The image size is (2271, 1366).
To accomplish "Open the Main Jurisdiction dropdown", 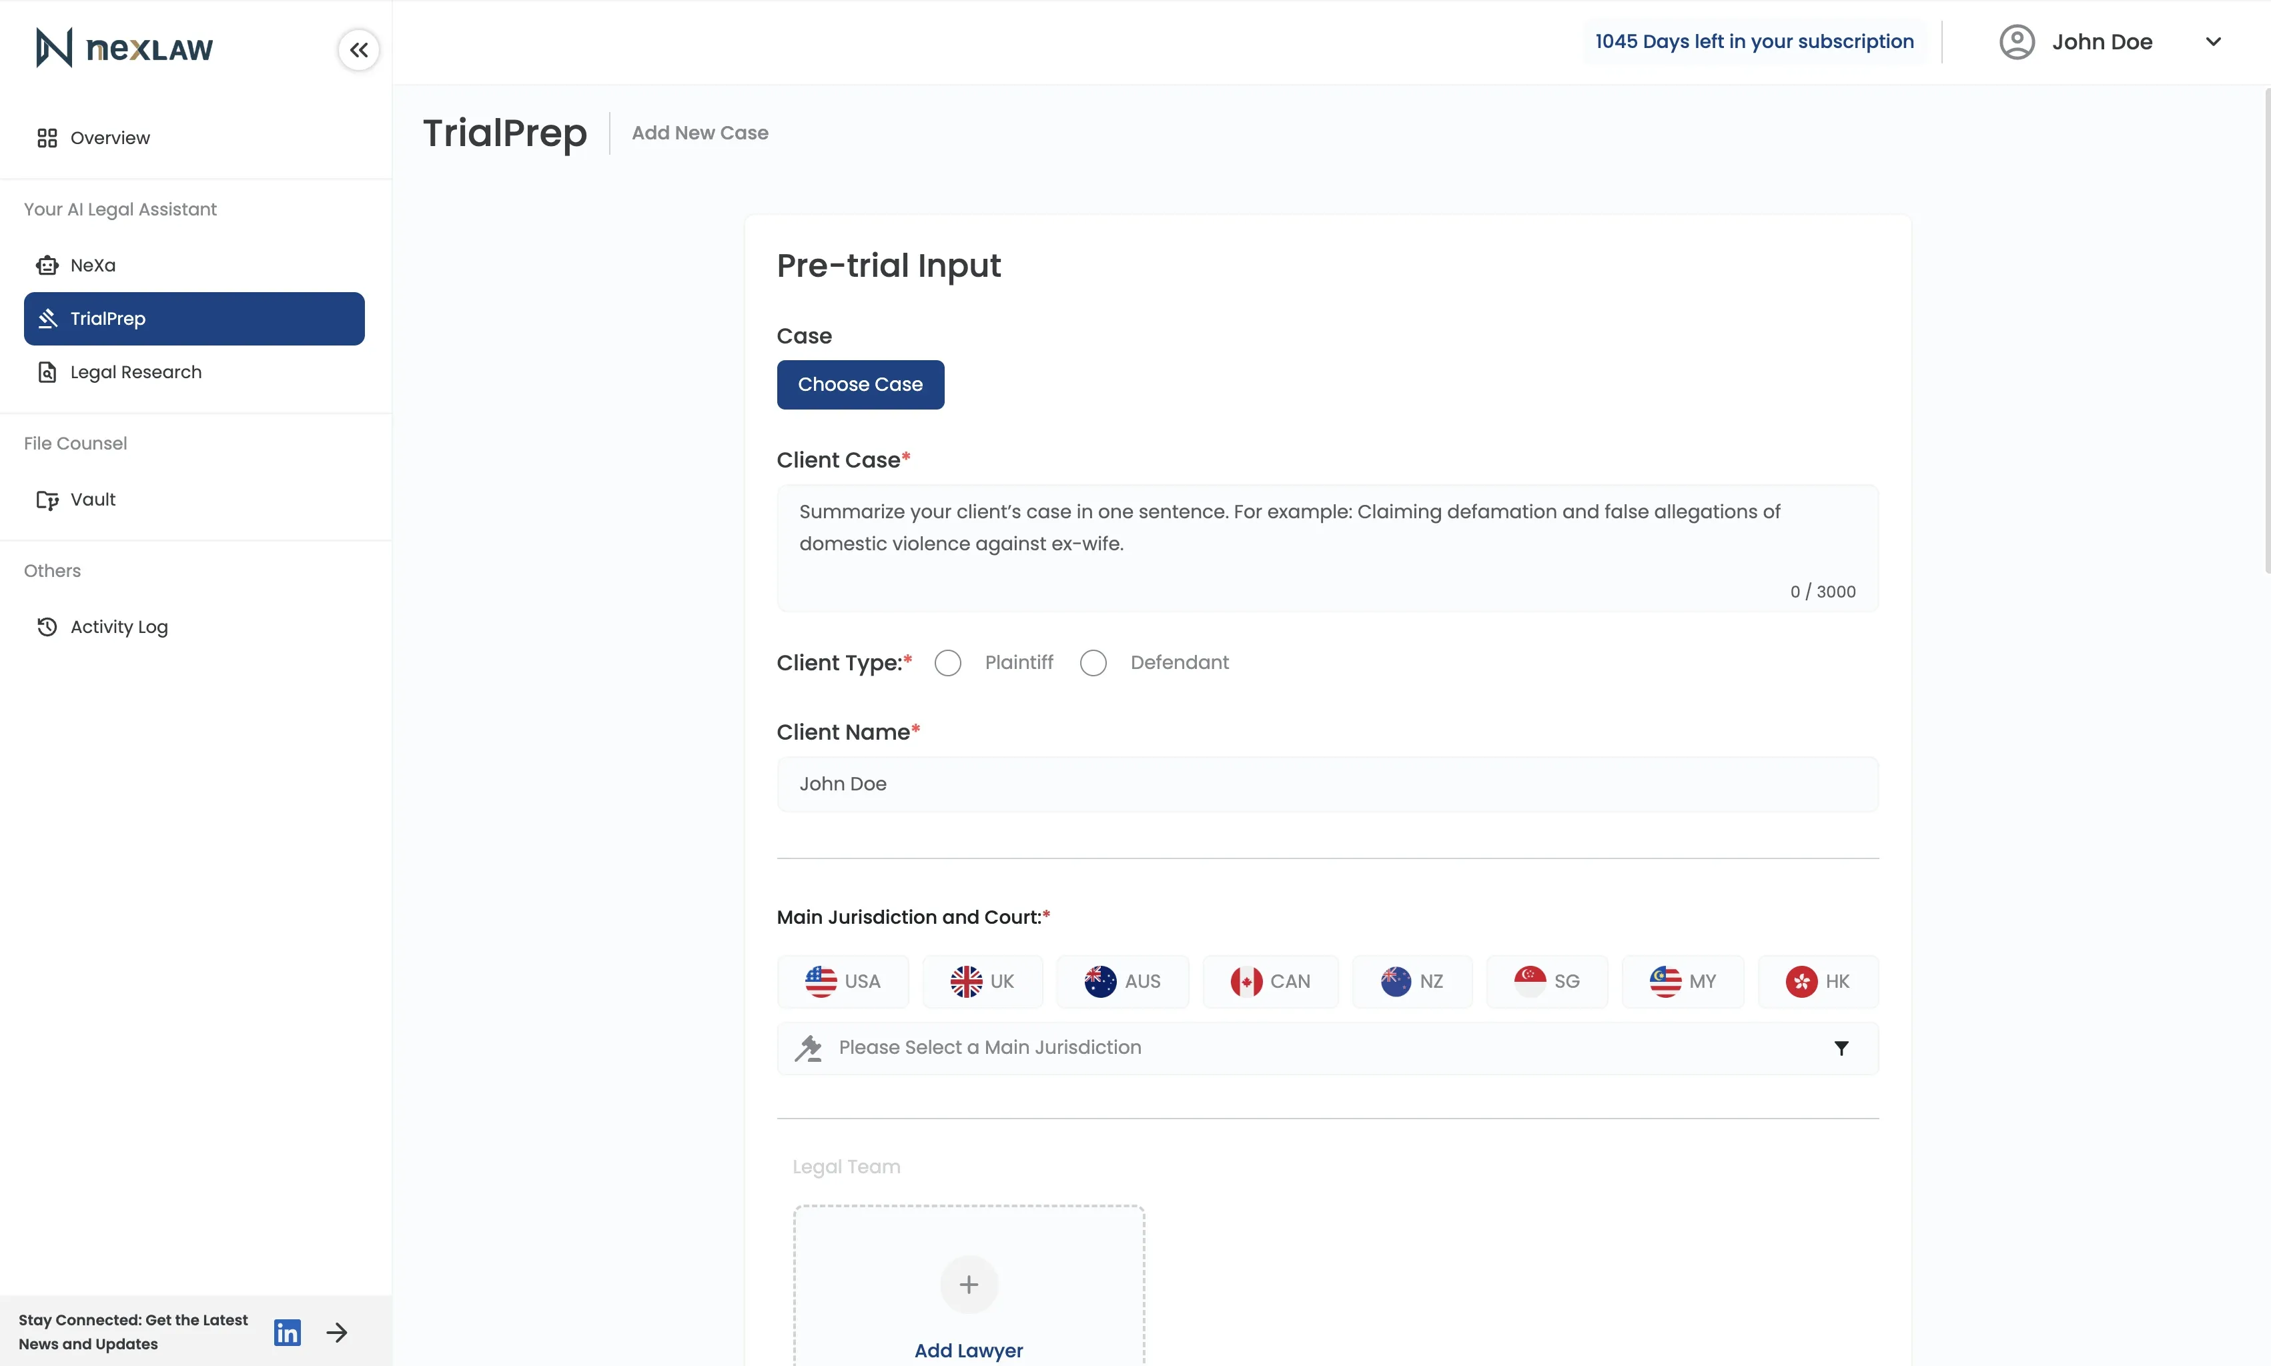I will (x=1328, y=1049).
